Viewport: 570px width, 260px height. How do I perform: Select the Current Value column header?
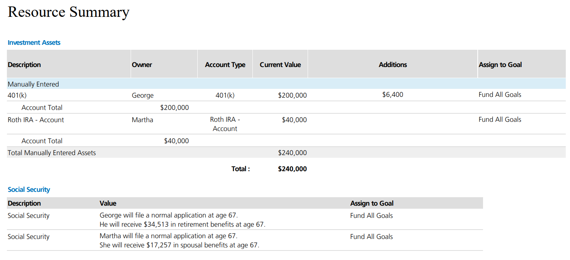tap(280, 65)
